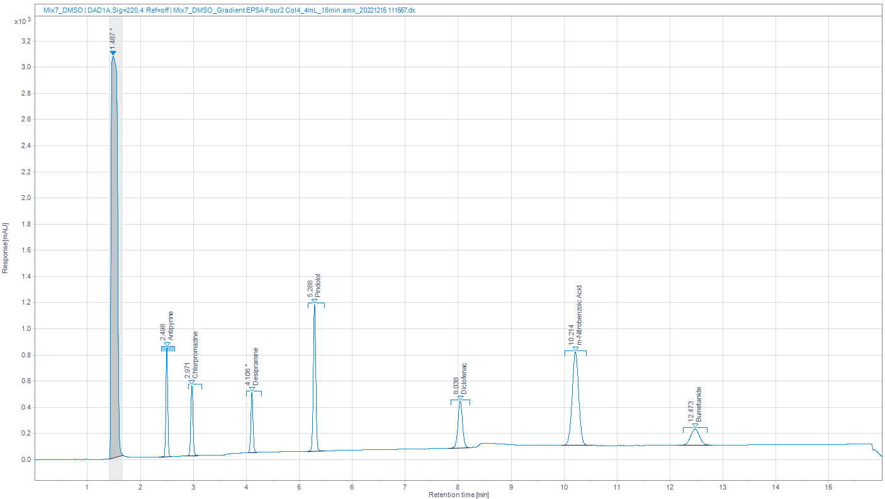Select the Desipramine peak marker at 4.106
This screenshot has width=885, height=499.
(252, 389)
